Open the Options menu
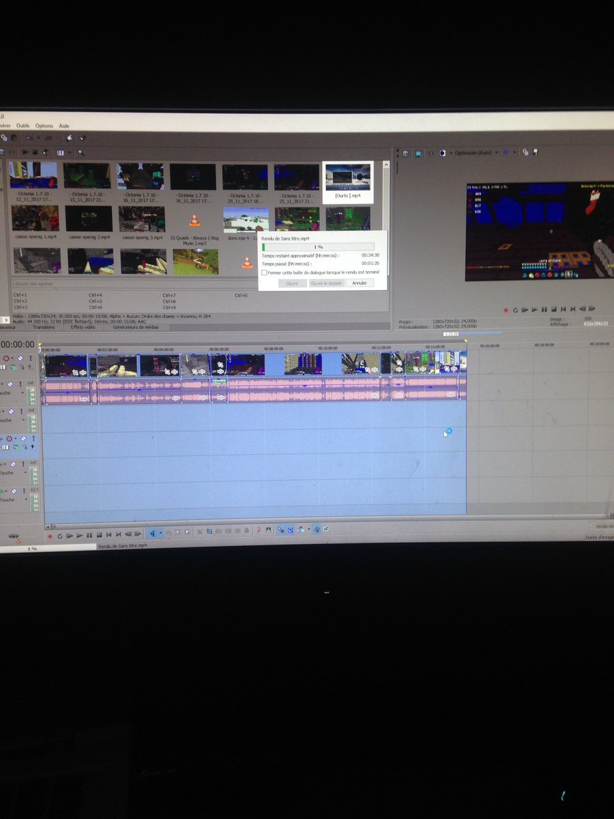Viewport: 614px width, 819px height. point(44,126)
